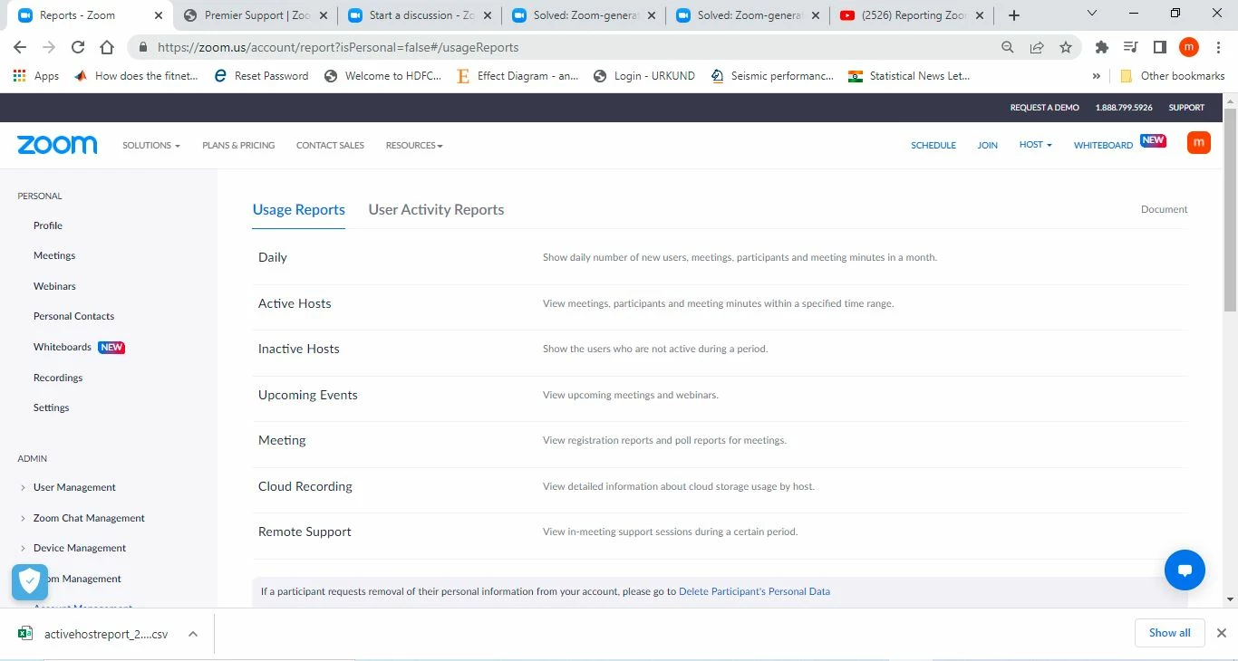Open a new browser tab
Screen dimensions: 1238x661
point(1014,15)
